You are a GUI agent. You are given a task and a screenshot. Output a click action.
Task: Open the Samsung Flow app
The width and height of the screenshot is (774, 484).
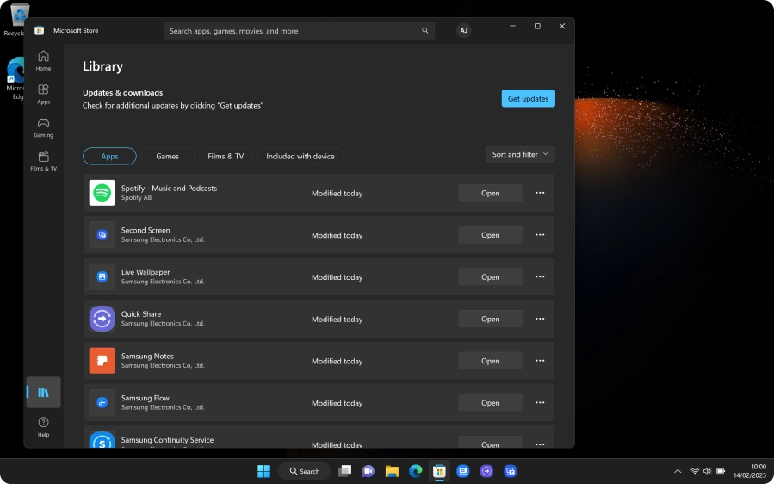[490, 403]
